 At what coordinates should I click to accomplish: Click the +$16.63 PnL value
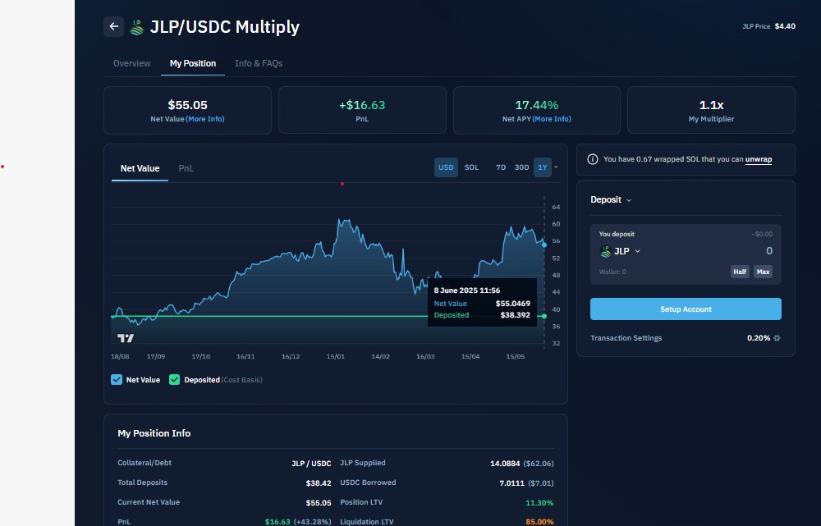362,105
